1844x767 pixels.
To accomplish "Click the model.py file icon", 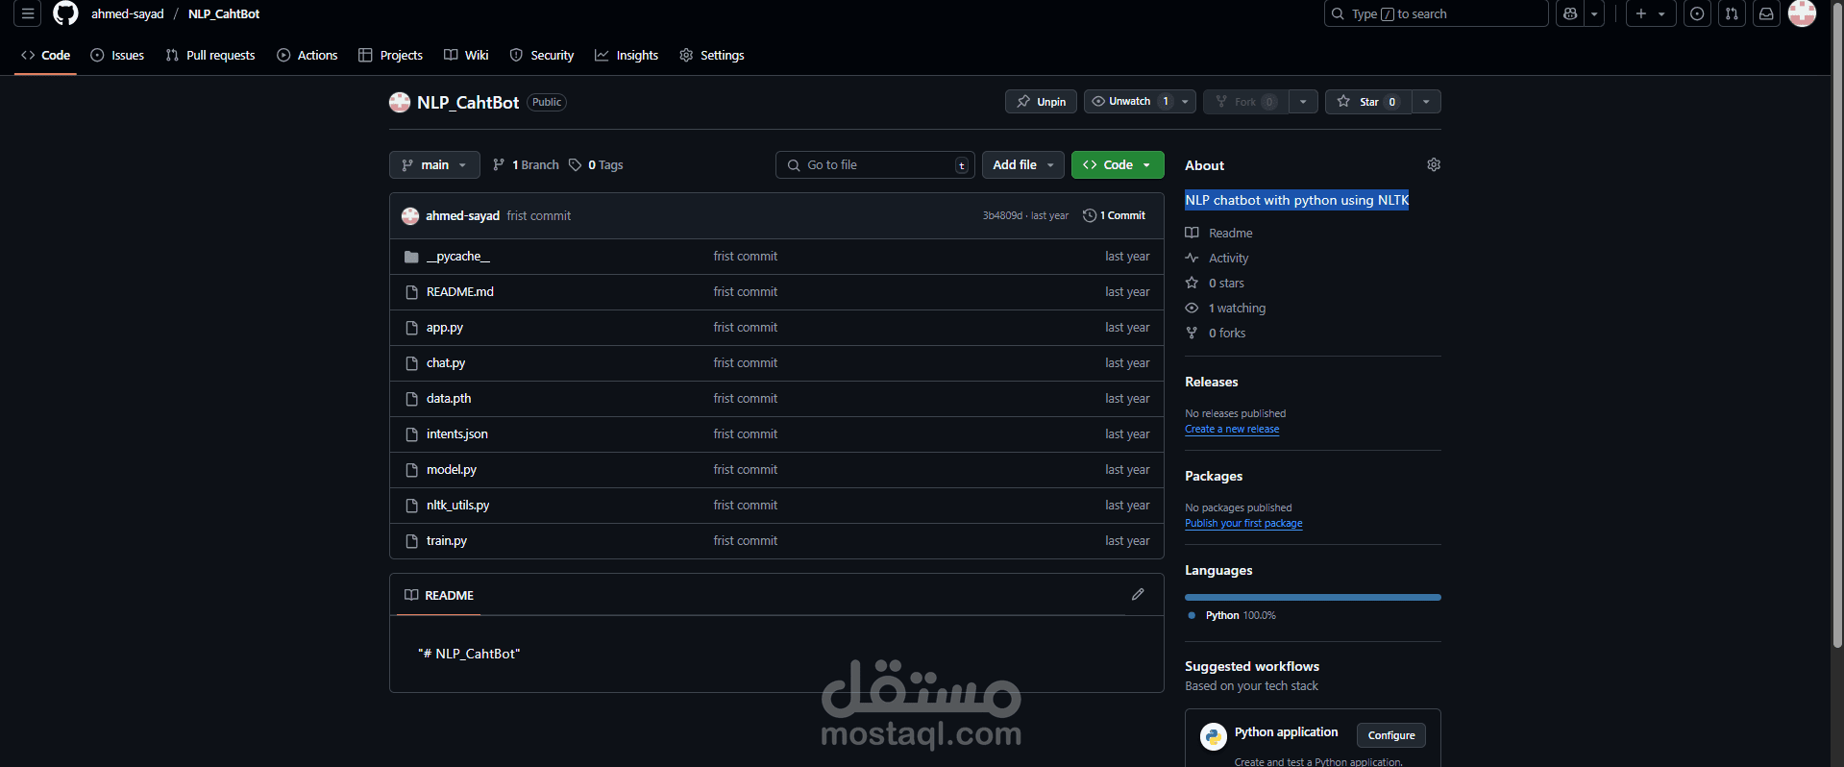I will point(411,470).
